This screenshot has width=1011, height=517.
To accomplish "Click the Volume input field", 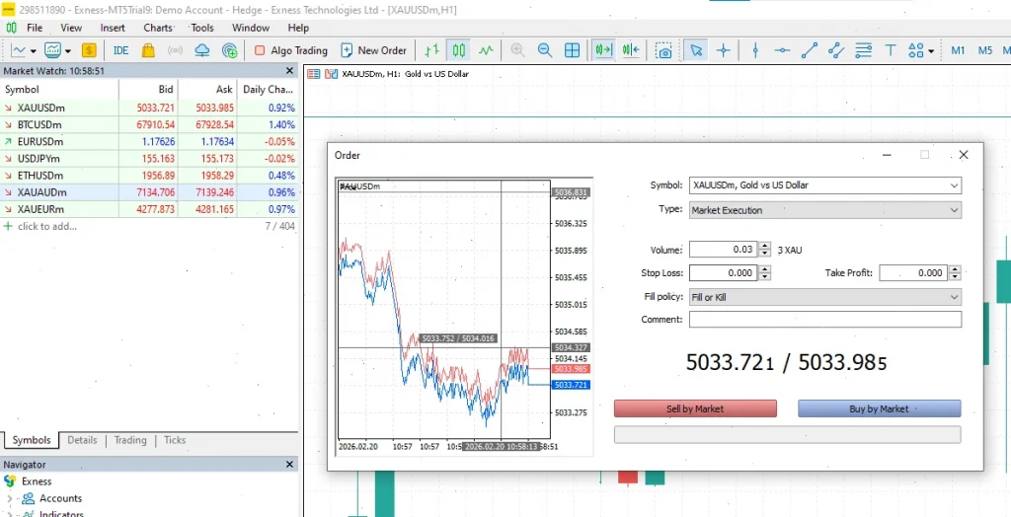I will click(x=724, y=250).
